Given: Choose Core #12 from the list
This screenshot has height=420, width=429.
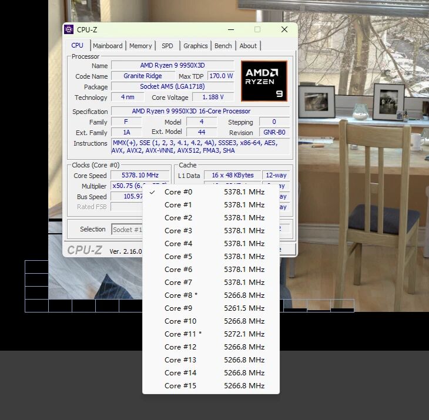Looking at the screenshot, I should click(211, 347).
